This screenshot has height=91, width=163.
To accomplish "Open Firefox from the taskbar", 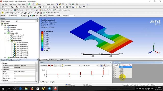I will click(x=32, y=89).
